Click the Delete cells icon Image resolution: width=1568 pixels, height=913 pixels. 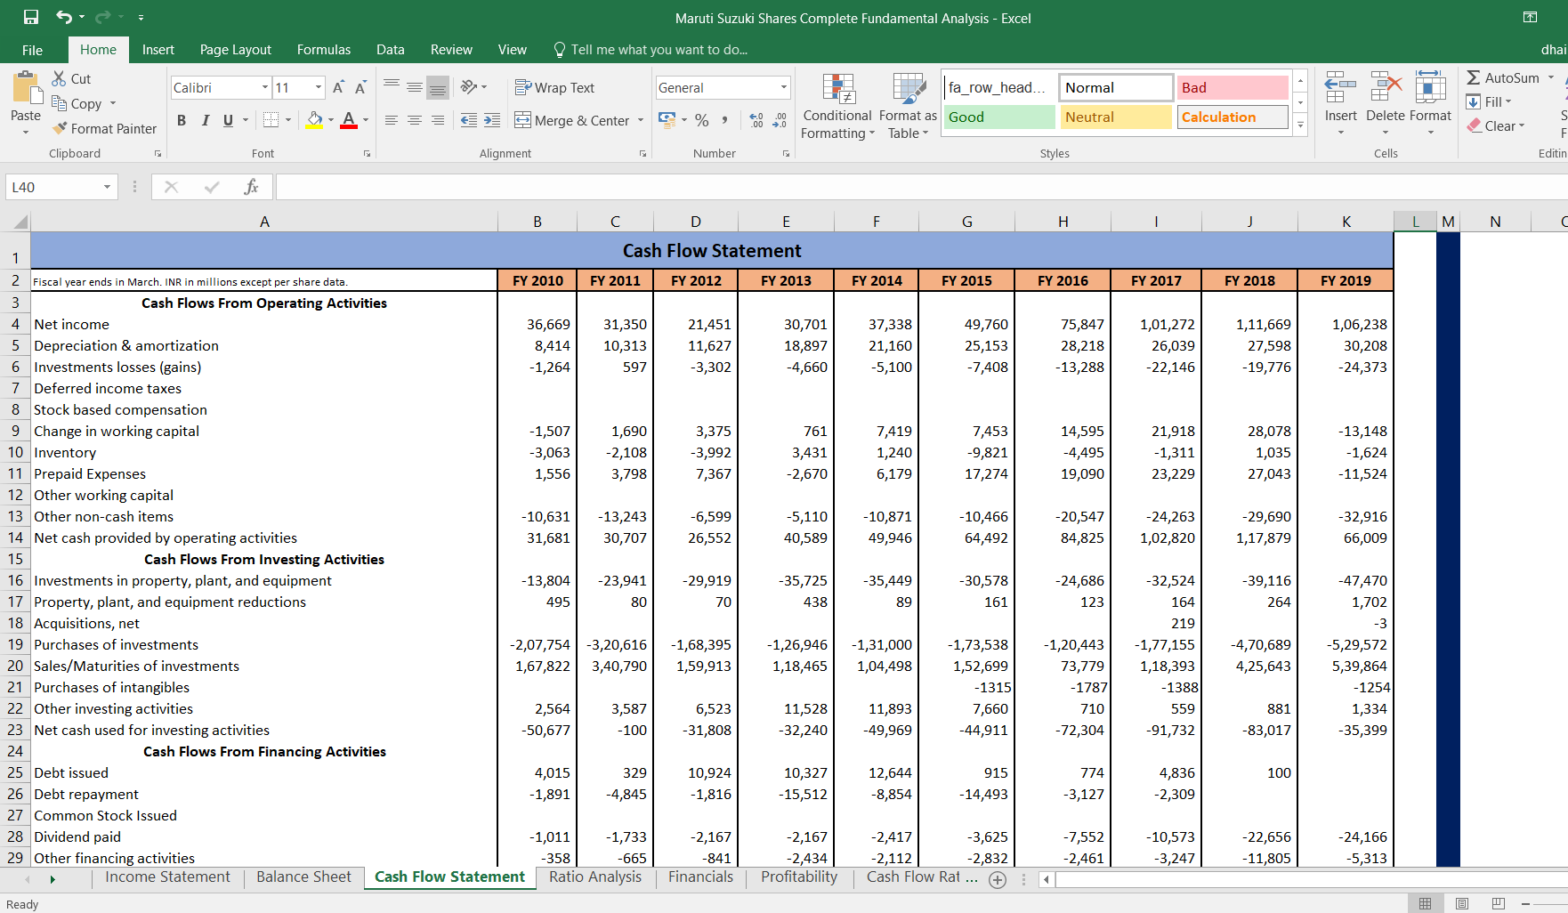pyautogui.click(x=1386, y=87)
